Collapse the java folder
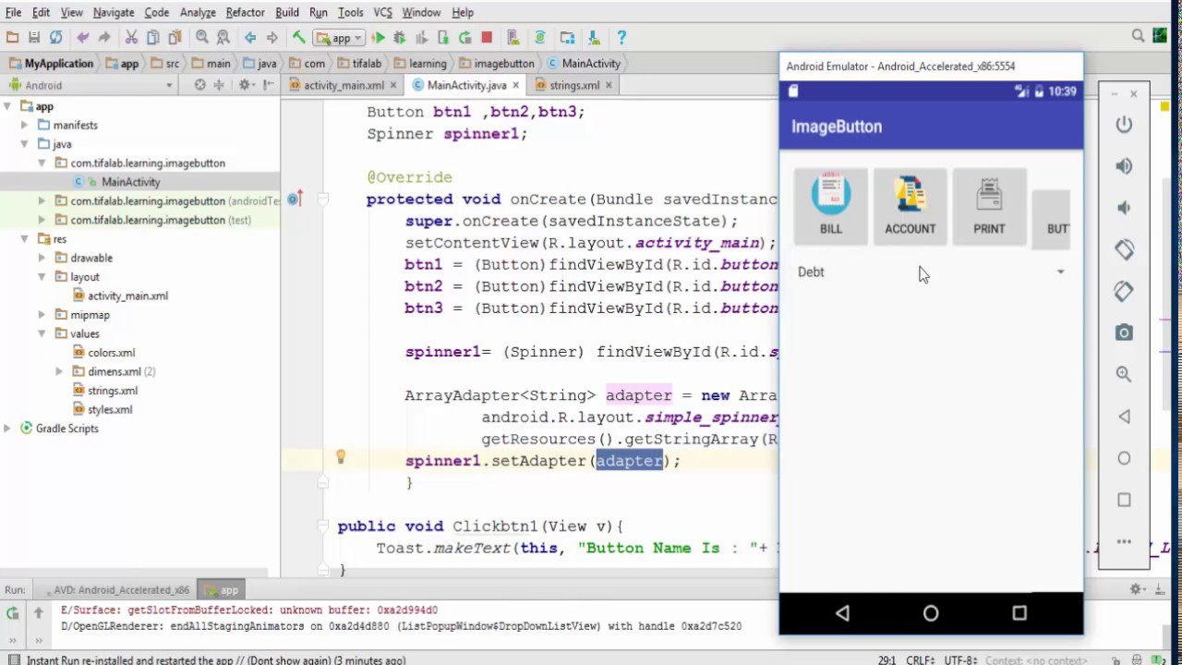 24,144
